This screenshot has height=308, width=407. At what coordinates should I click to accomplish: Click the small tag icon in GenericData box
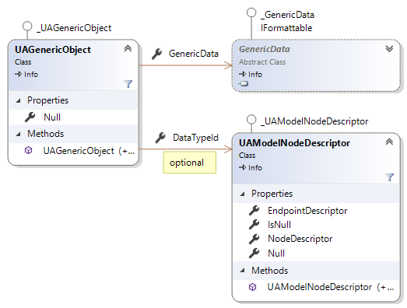coord(244,84)
